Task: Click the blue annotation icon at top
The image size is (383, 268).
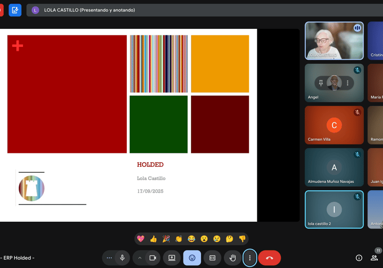Action: (x=15, y=10)
